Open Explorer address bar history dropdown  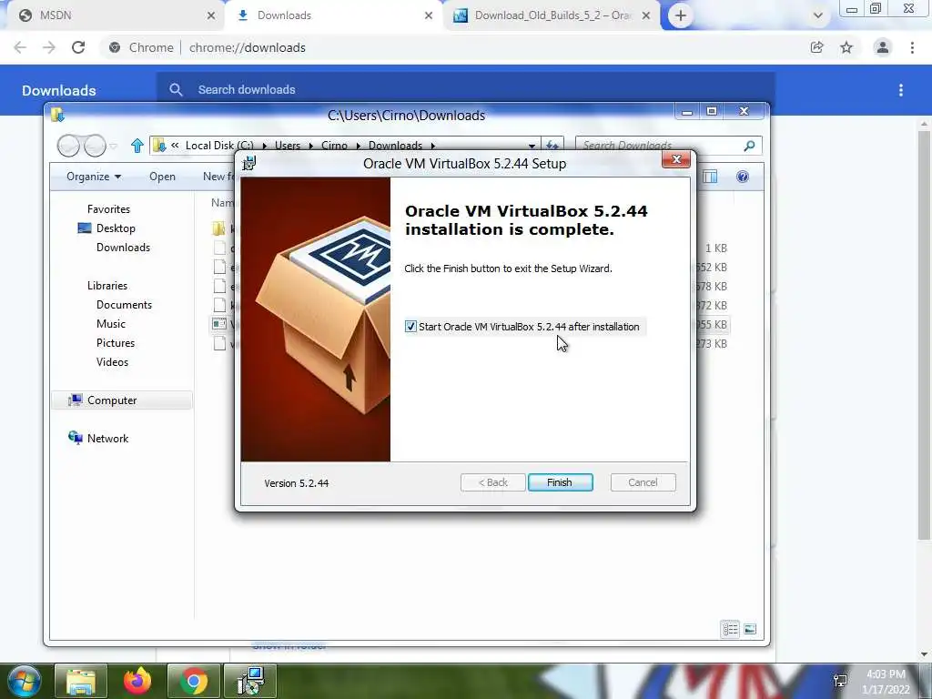(532, 146)
